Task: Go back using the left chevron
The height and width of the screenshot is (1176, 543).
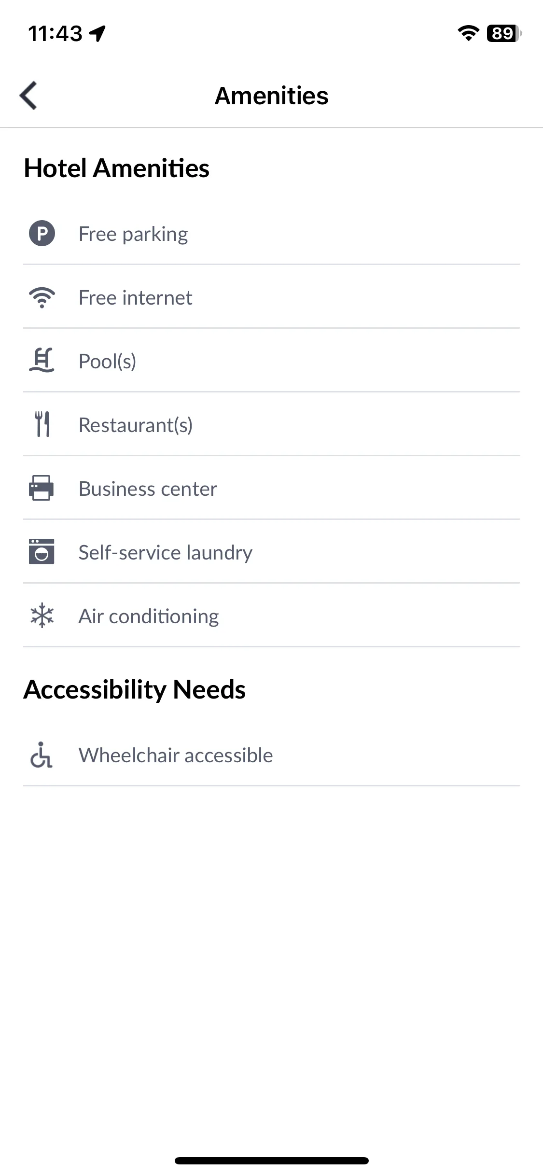Action: tap(28, 96)
